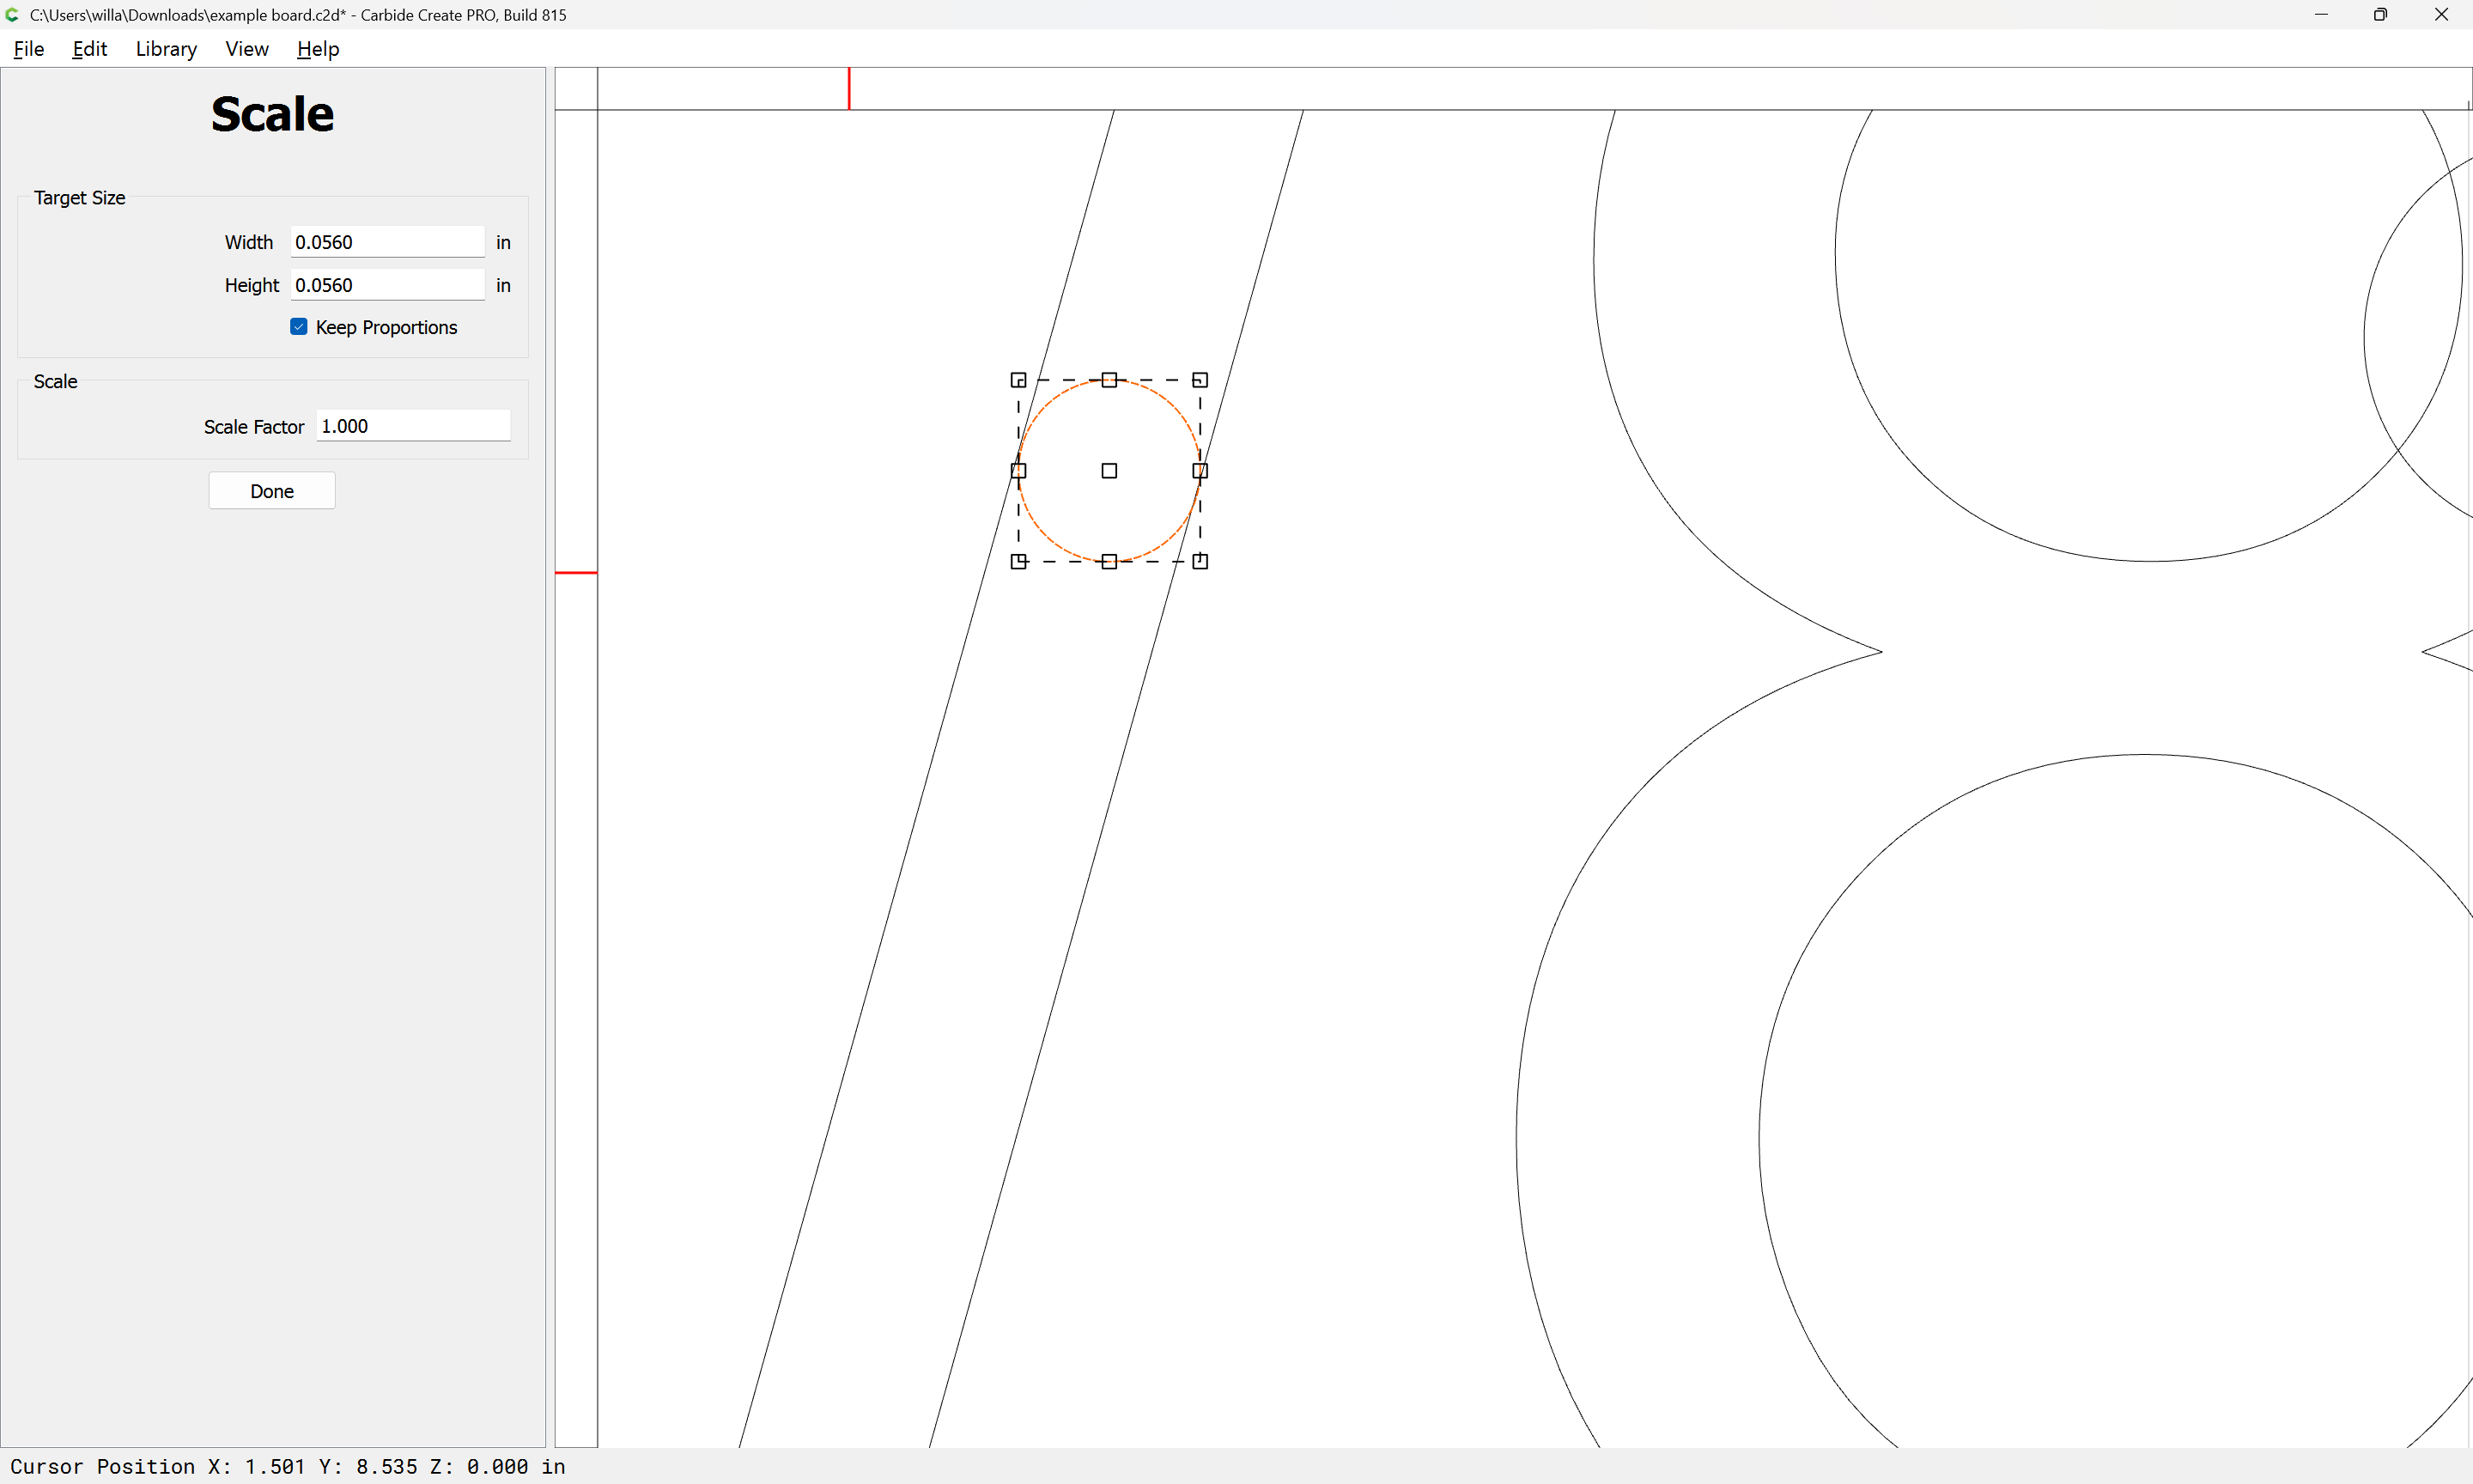Click the Keep Proportions label text
Screen dimensions: 2473x1484
tap(387, 328)
